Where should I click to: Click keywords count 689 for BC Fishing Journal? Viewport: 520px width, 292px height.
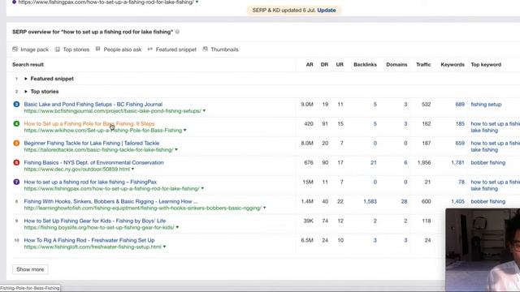460,105
